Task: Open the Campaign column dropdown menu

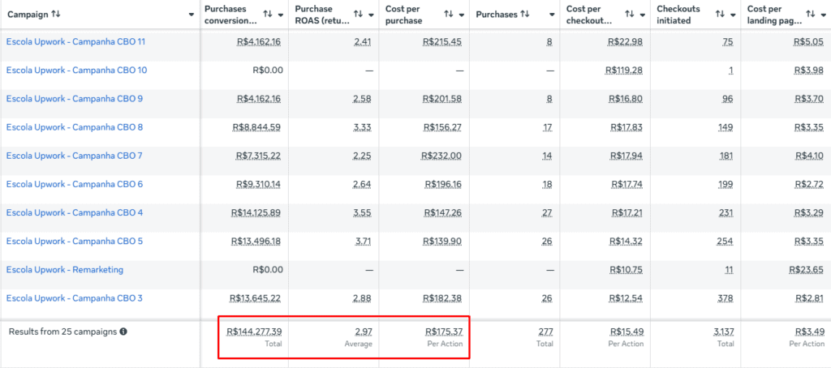Action: [192, 15]
